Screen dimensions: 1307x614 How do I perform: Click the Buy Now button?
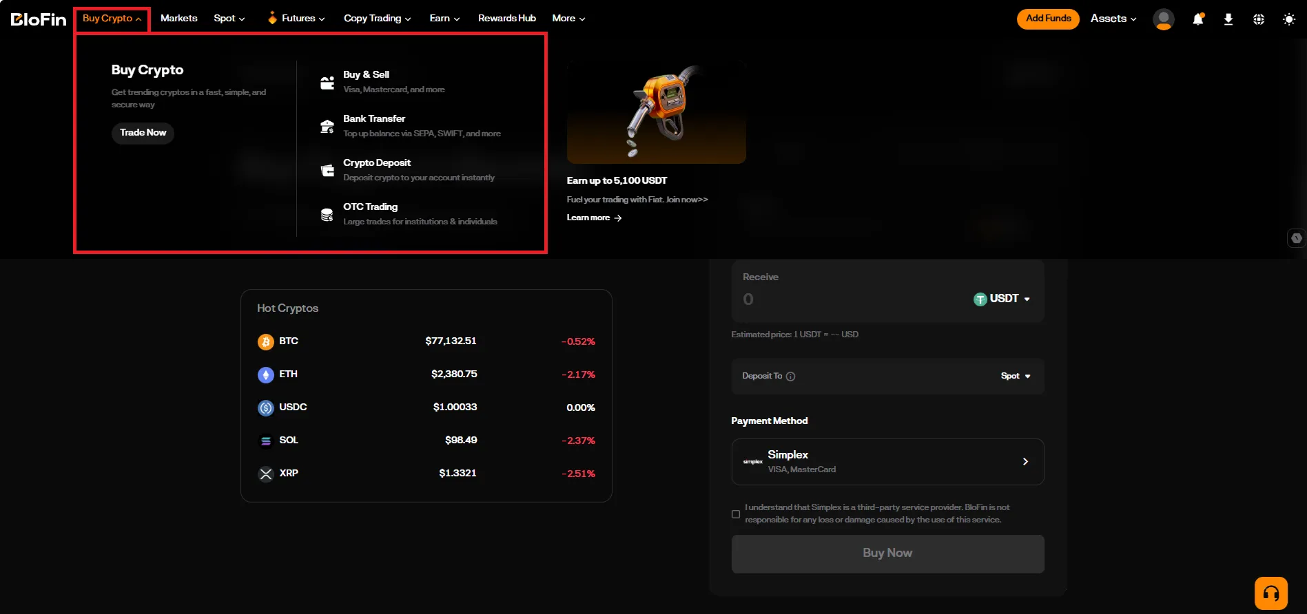coord(887,553)
